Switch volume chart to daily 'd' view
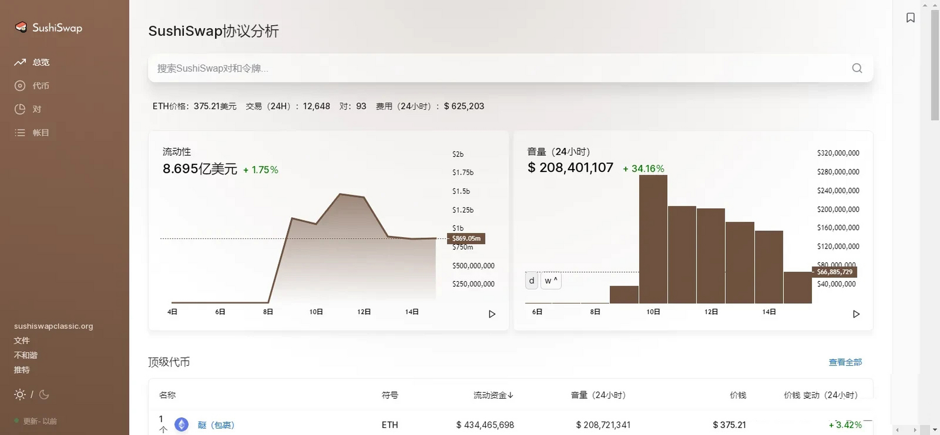The height and width of the screenshot is (435, 940). coord(531,281)
